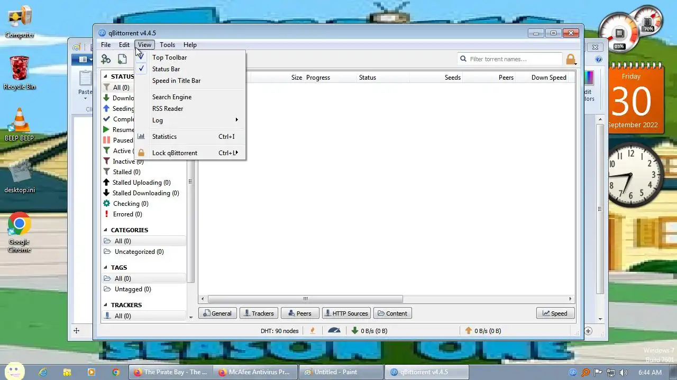Screen dimensions: 677x380
Task: Switch to Untitled - Paint taskbar window
Action: (x=341, y=372)
